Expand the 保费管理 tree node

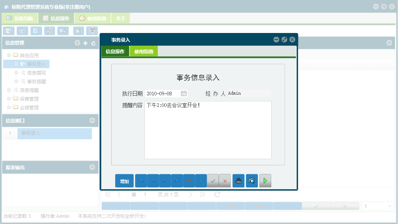tap(9, 99)
